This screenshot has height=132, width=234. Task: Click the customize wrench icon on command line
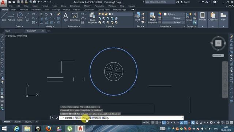coord(57,118)
